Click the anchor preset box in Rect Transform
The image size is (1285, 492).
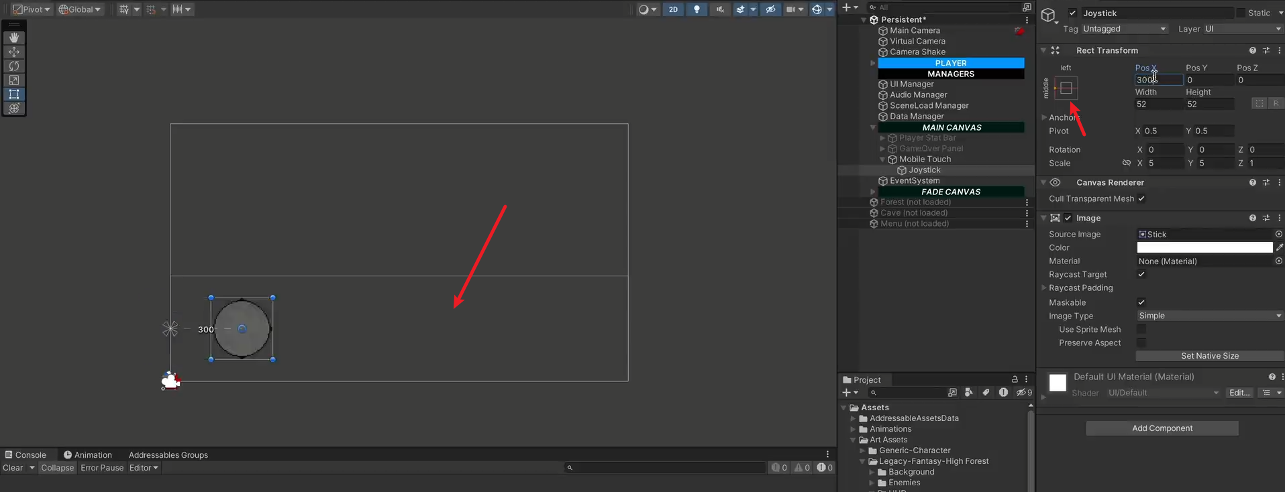pyautogui.click(x=1066, y=88)
